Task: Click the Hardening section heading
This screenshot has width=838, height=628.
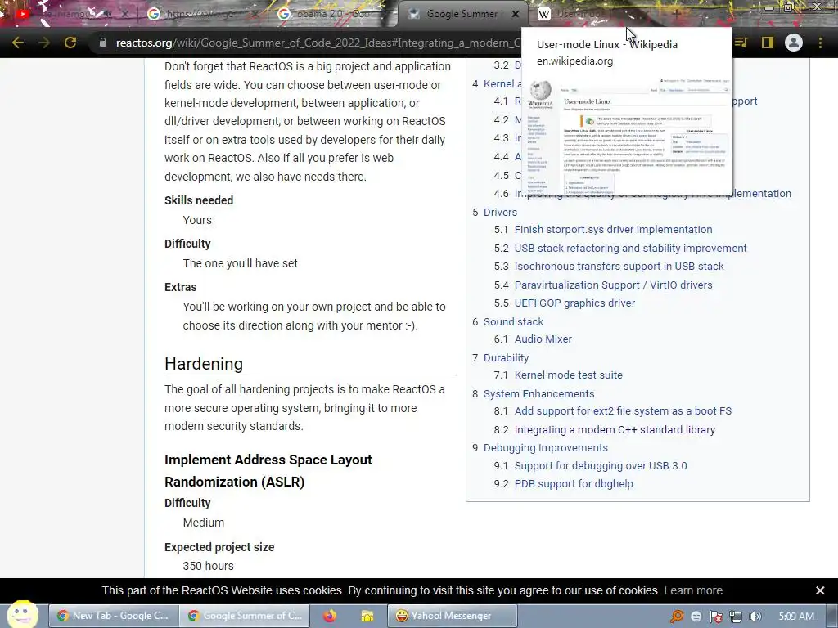Action: (x=204, y=364)
